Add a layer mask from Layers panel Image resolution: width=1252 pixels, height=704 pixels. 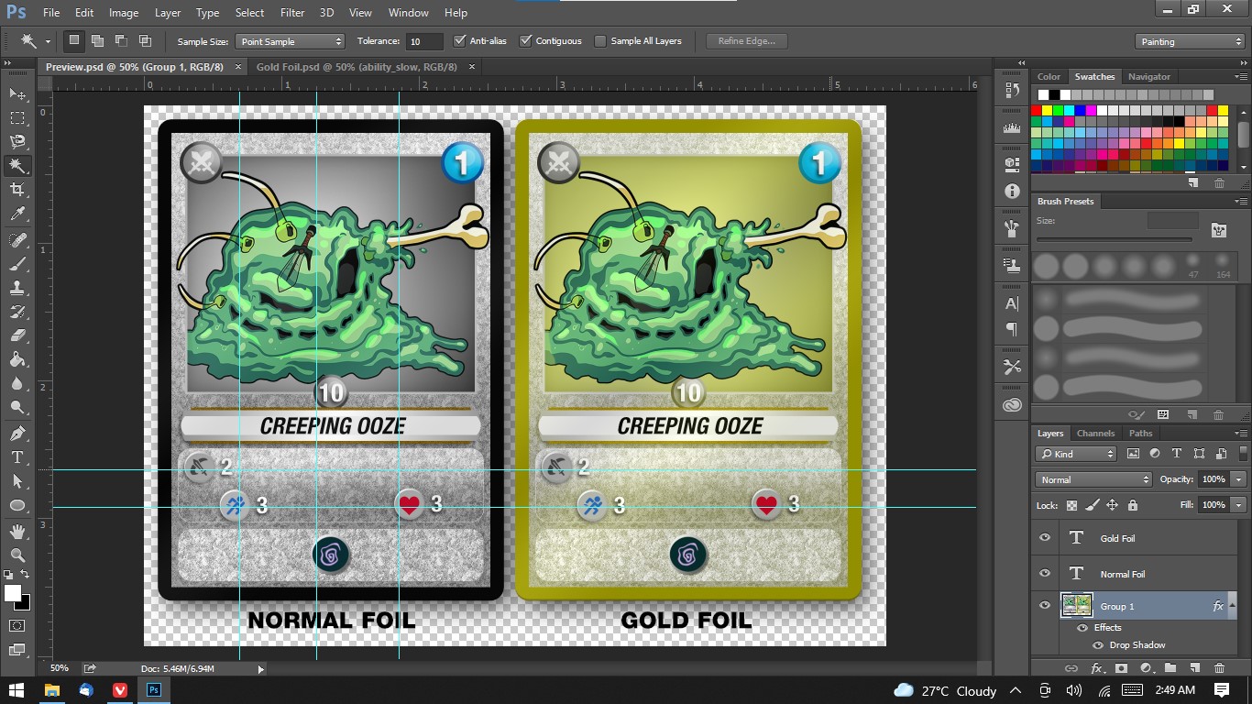point(1120,668)
